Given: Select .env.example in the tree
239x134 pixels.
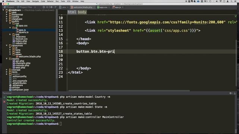Looking at the screenshot, I should pos(18,81).
